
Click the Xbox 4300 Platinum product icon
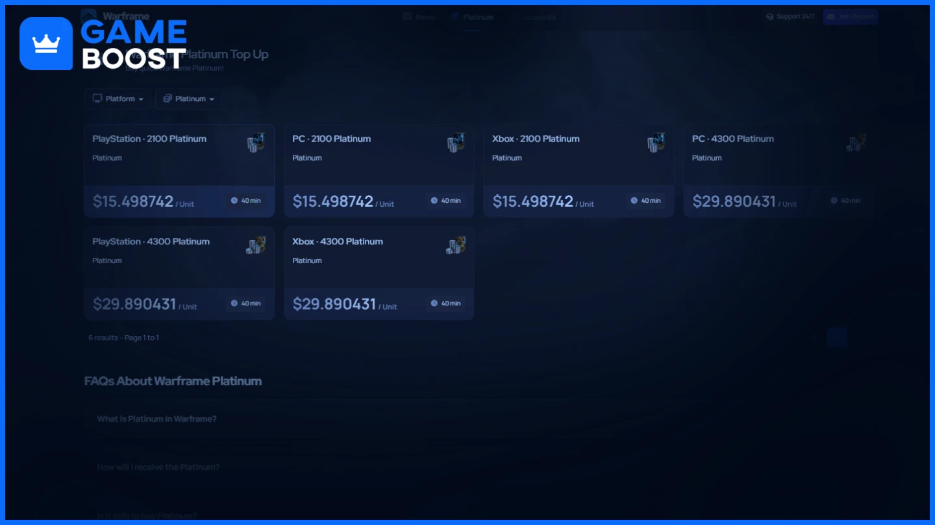coord(456,246)
